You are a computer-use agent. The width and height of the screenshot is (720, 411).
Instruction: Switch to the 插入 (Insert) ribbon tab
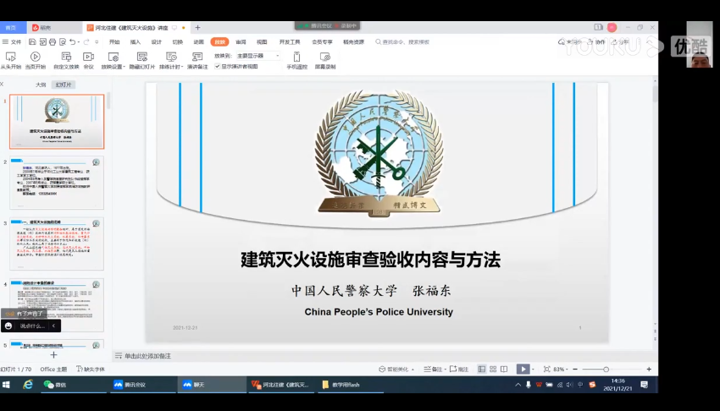(x=135, y=41)
